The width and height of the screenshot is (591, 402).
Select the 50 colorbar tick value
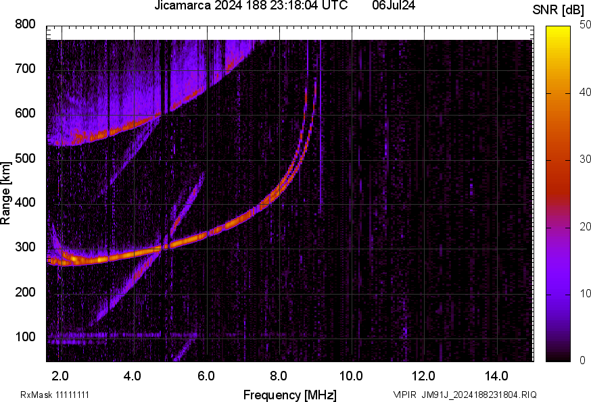586,25
